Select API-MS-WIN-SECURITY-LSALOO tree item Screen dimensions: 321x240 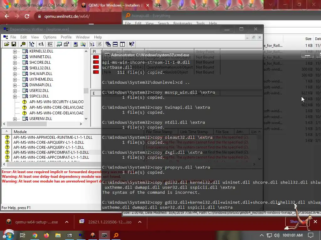[56, 102]
